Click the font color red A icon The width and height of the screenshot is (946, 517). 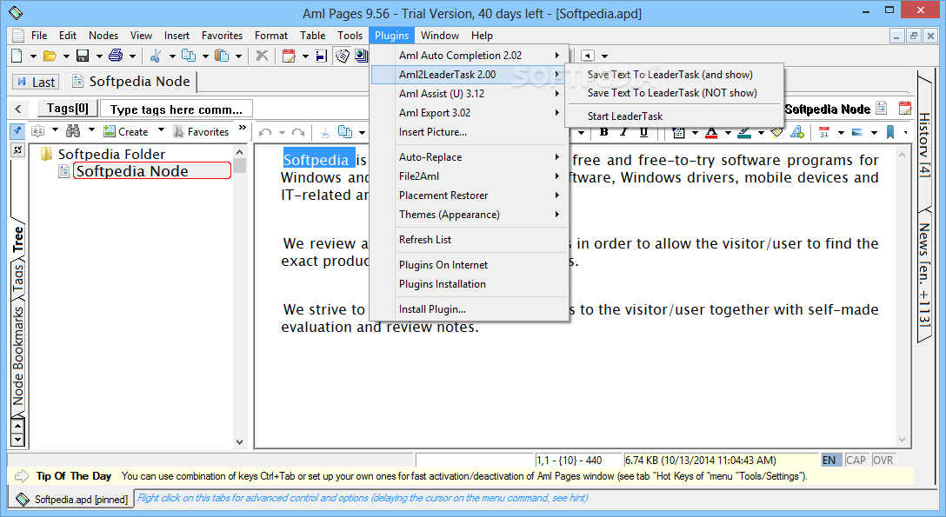pyautogui.click(x=711, y=132)
